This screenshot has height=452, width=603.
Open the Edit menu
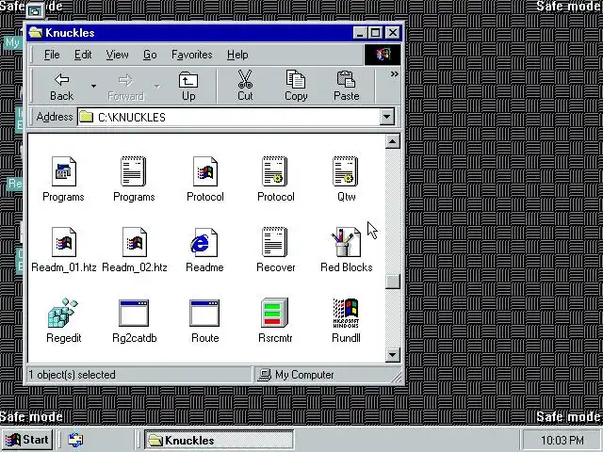point(83,55)
